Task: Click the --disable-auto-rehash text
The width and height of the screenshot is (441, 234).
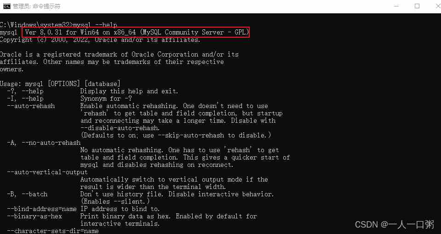Action: (x=120, y=128)
